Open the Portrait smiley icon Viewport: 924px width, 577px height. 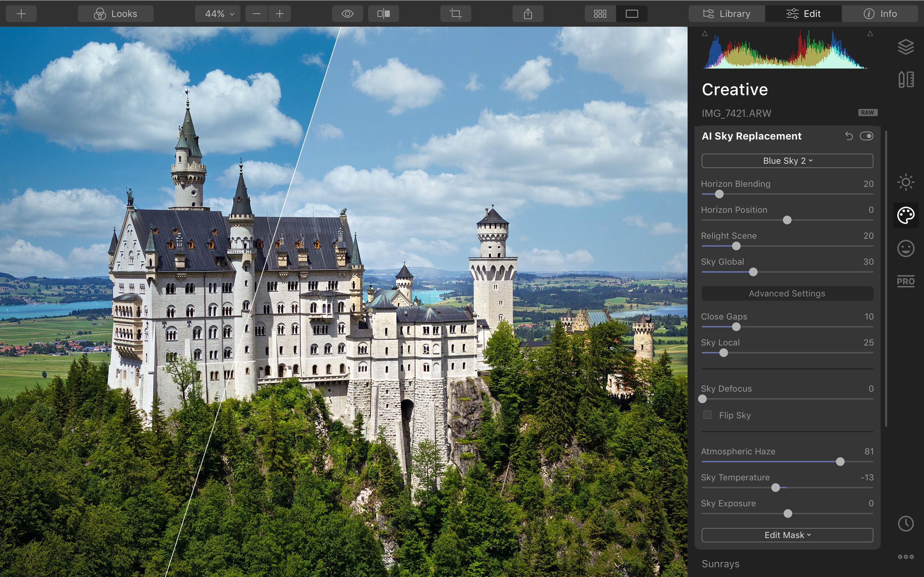click(906, 248)
